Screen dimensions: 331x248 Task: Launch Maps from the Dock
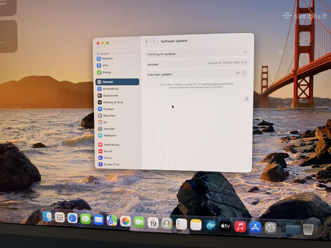coord(112,220)
